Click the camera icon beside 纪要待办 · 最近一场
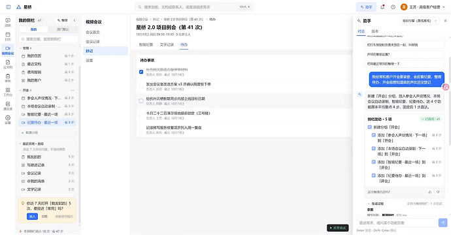This screenshot has width=451, height=235. (x=24, y=122)
